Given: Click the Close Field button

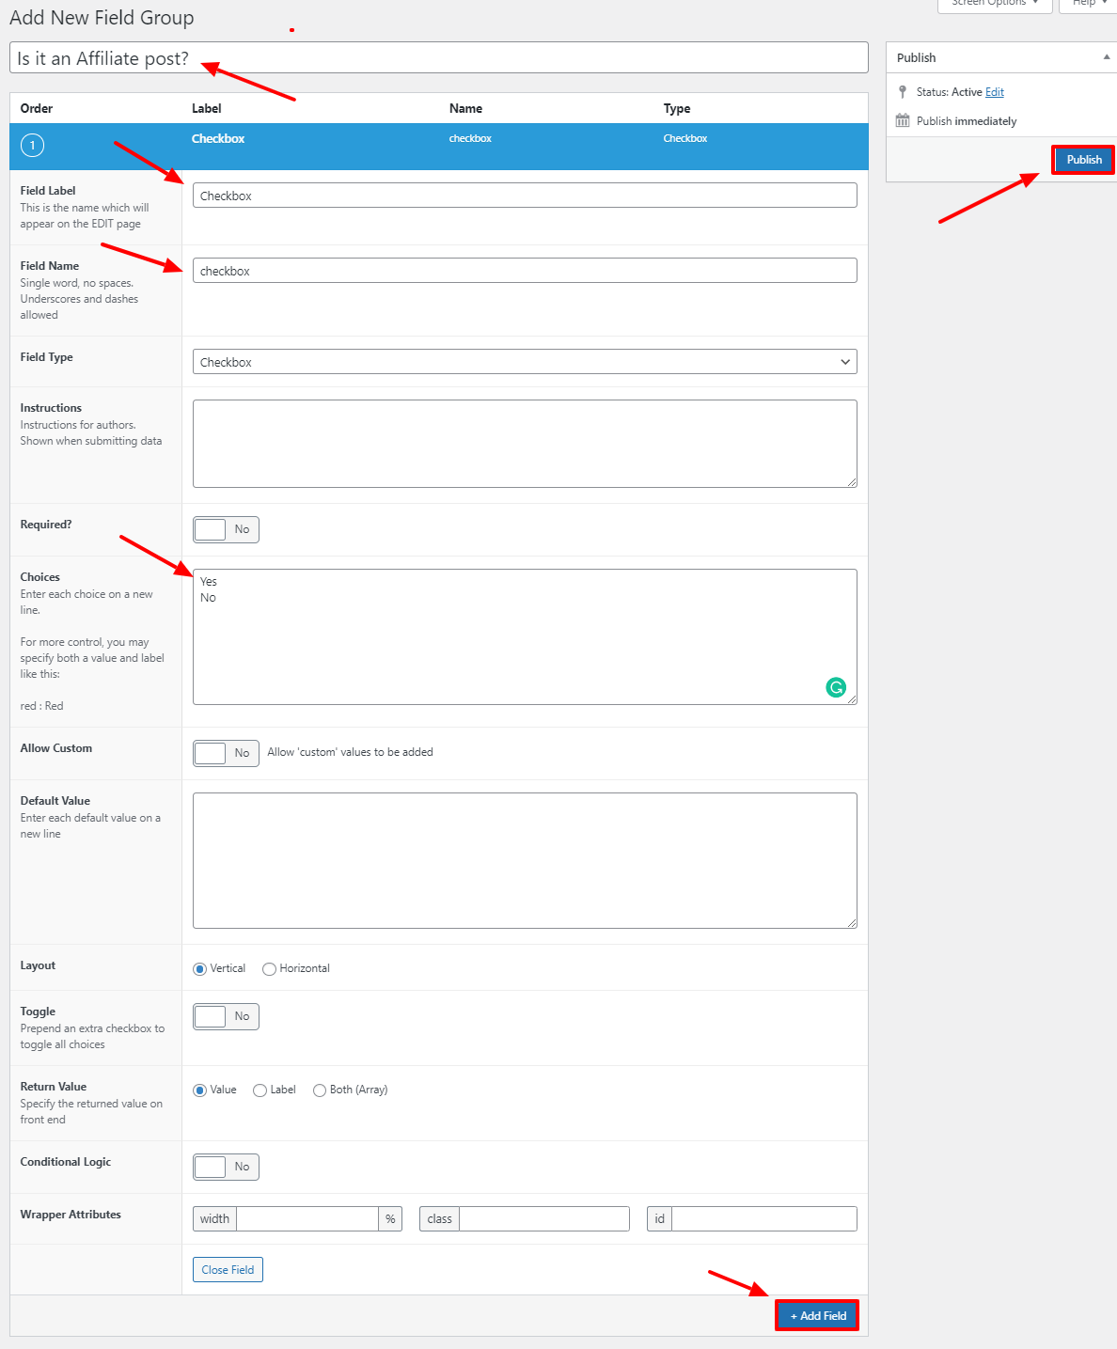Looking at the screenshot, I should click(x=228, y=1270).
